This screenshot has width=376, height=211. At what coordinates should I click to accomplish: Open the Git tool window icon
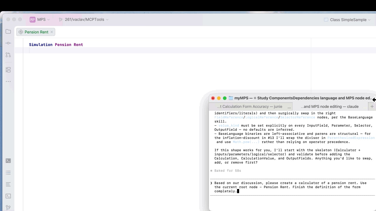click(x=8, y=208)
